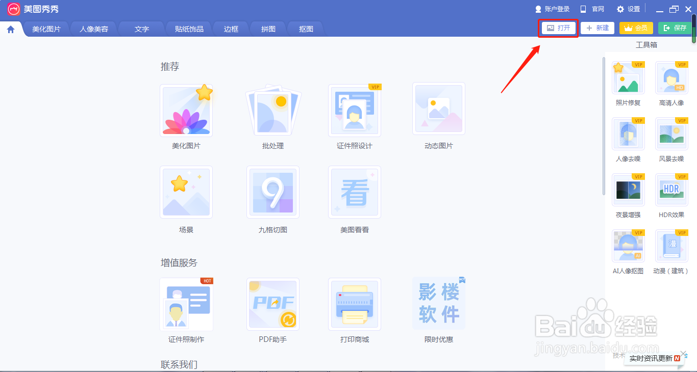Open the 限时优惠 promotion thumbnail
The image size is (697, 372).
[x=438, y=304]
